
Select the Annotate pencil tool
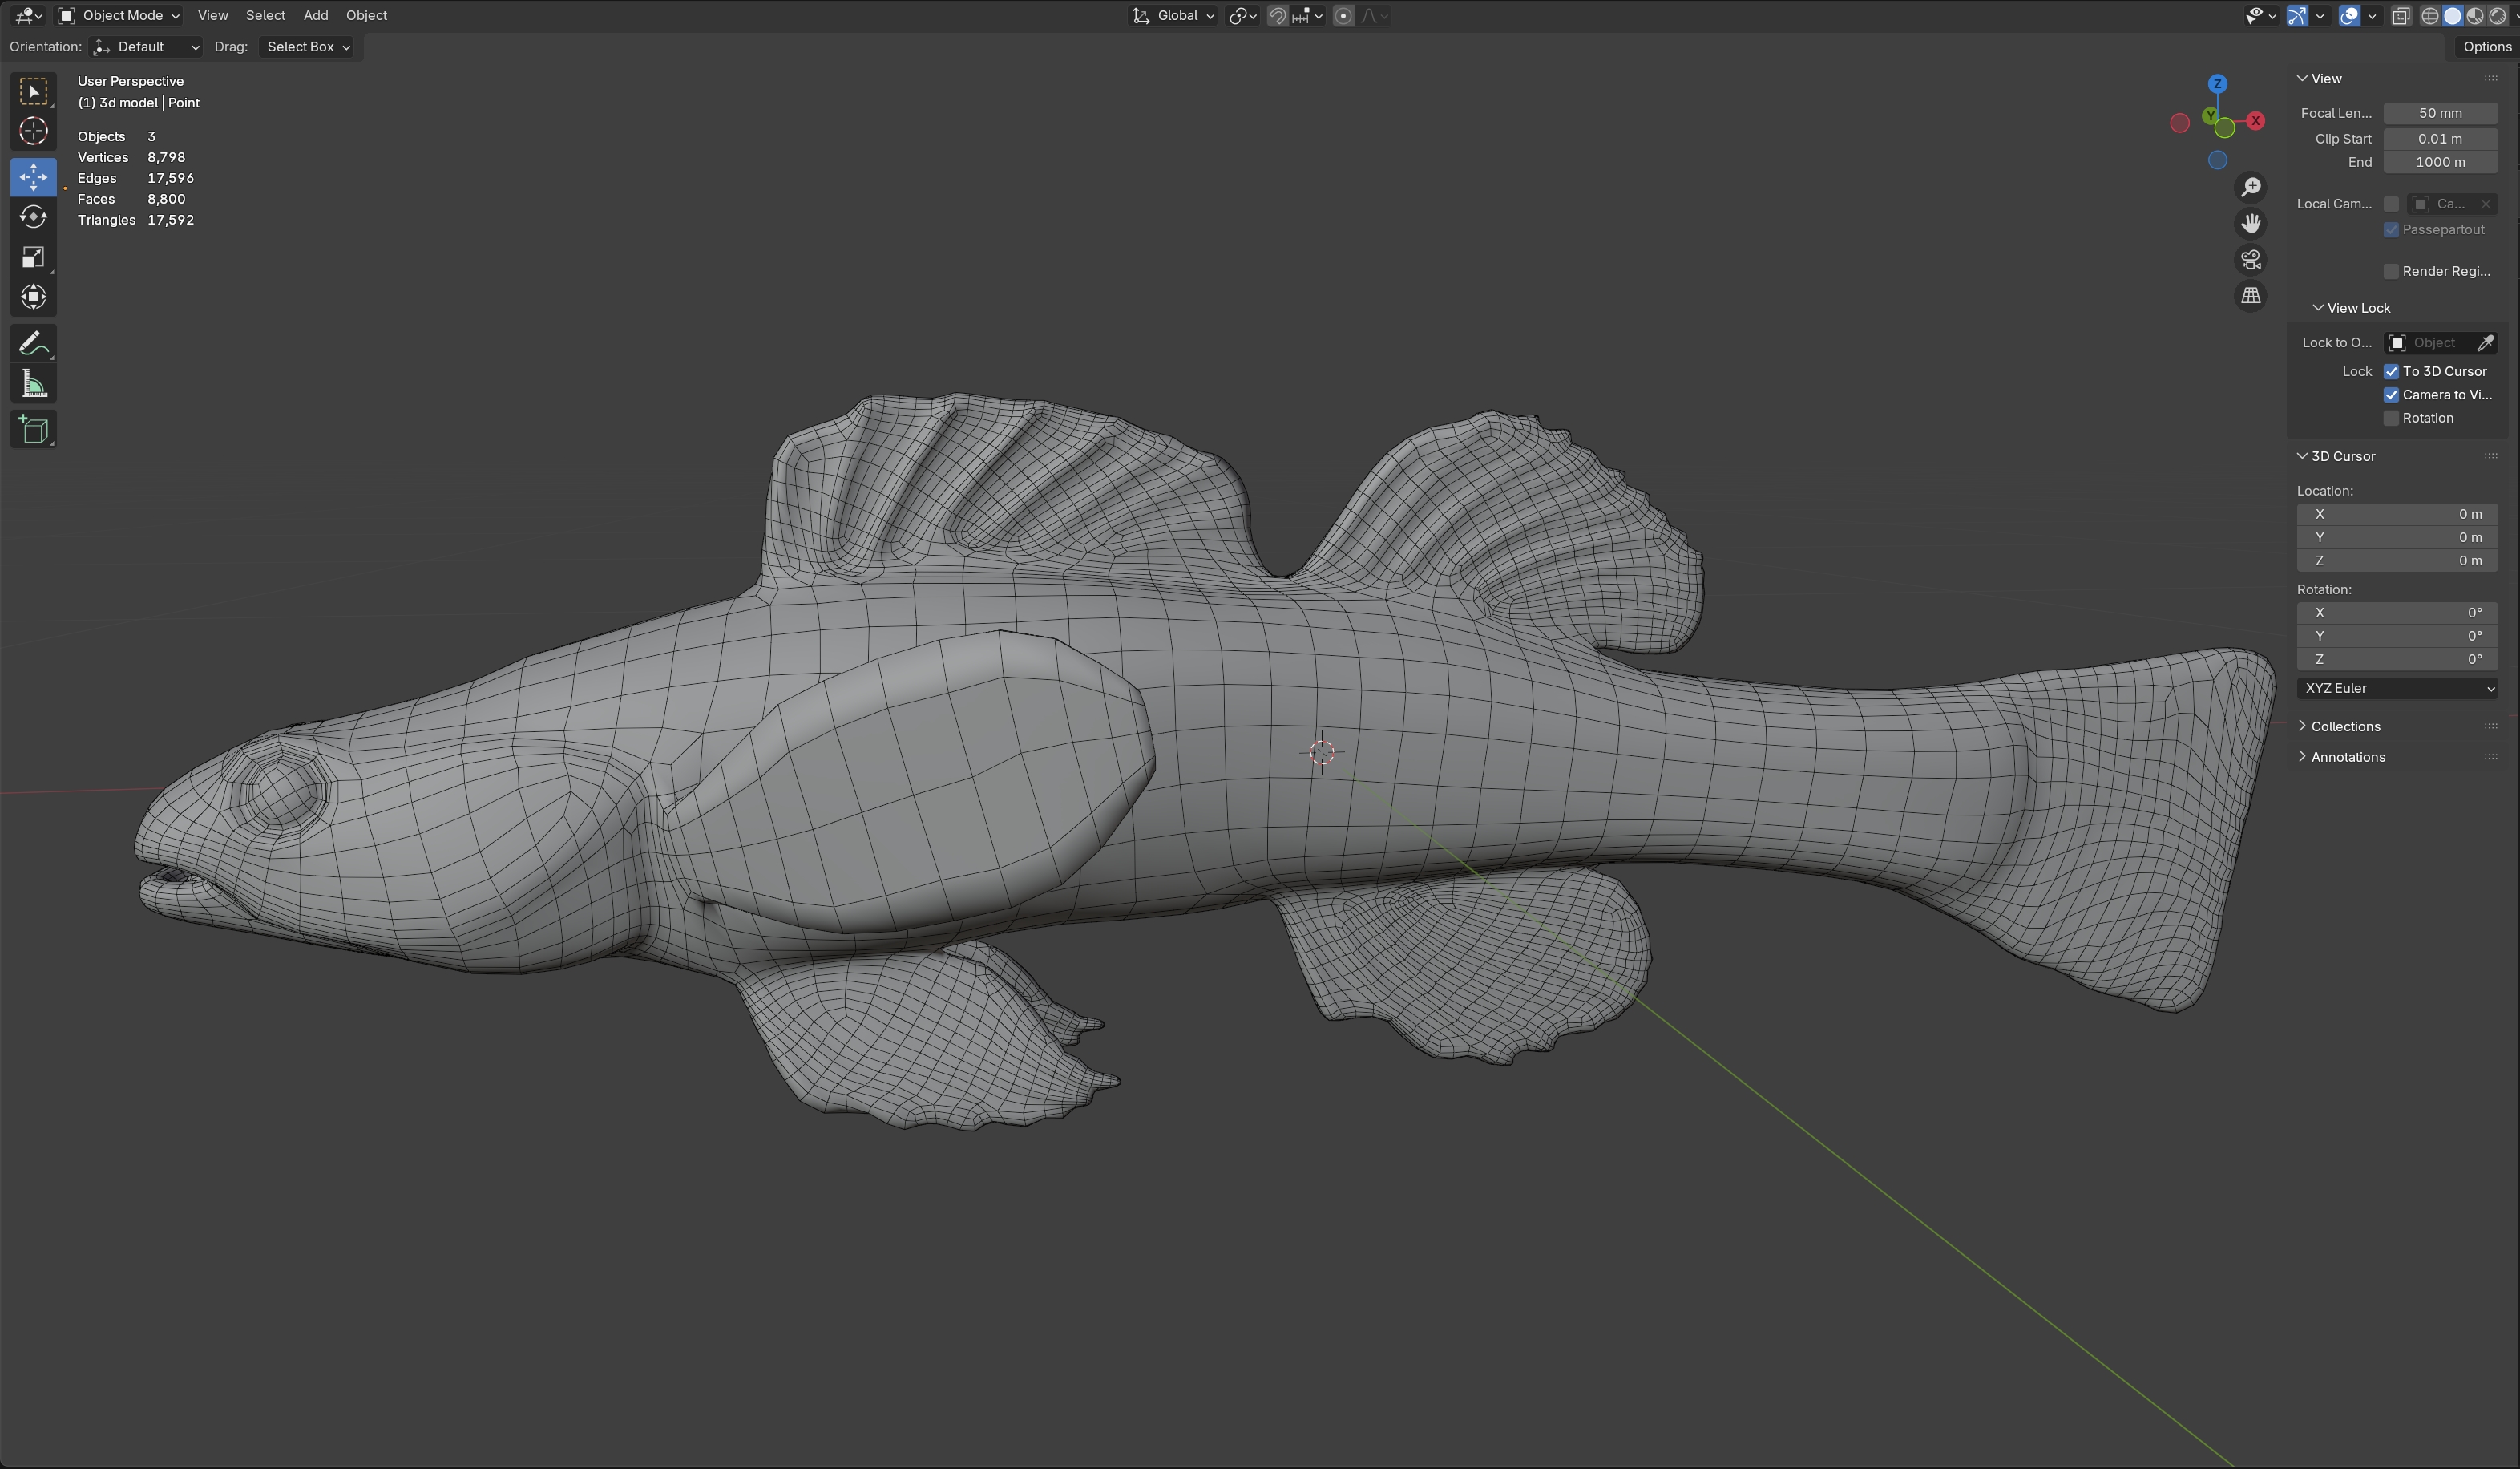point(33,343)
